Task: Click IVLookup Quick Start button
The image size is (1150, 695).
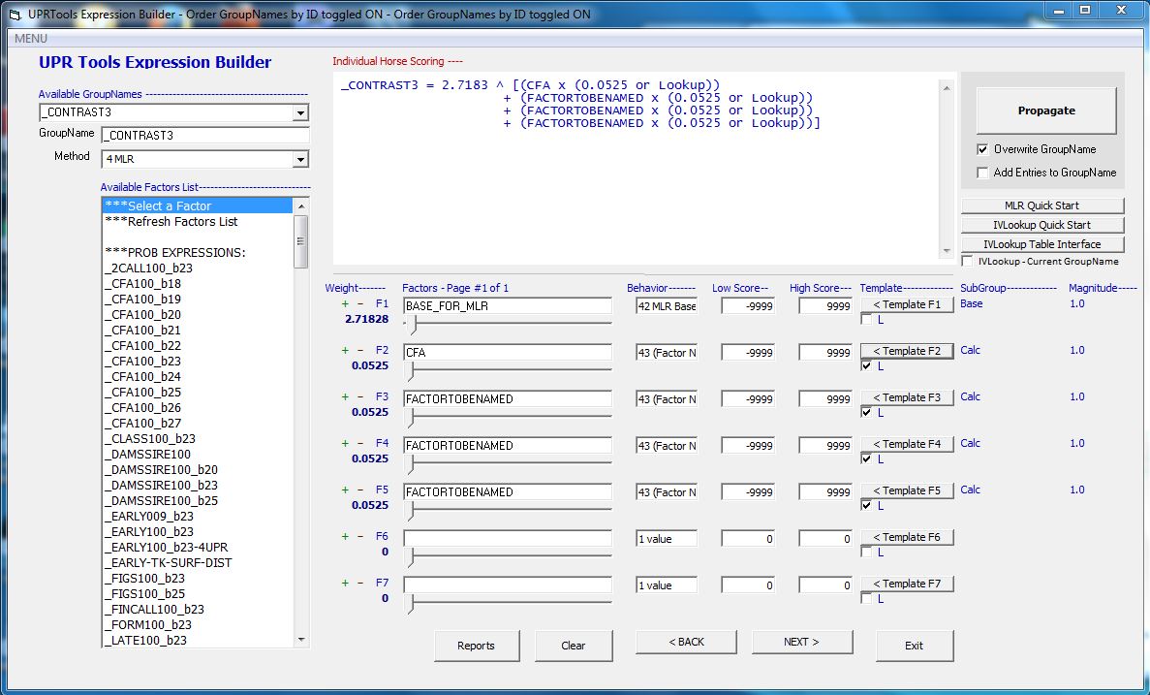Action: click(1042, 225)
